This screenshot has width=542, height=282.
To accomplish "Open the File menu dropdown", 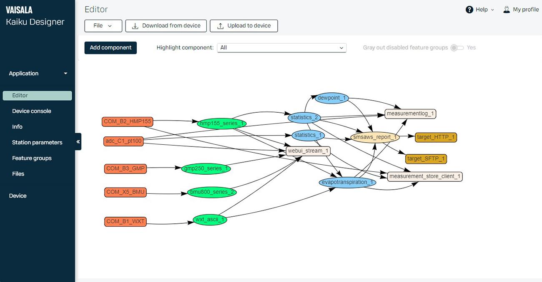I will click(x=103, y=25).
